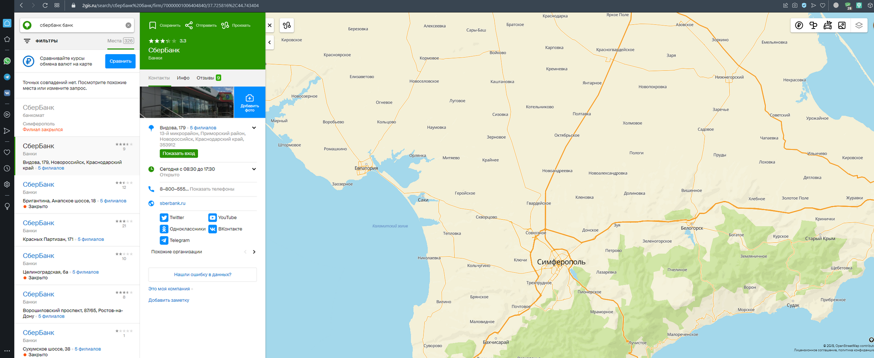
Task: Open 5 филиалов link in Ворошиловский проспект result
Action: point(51,317)
